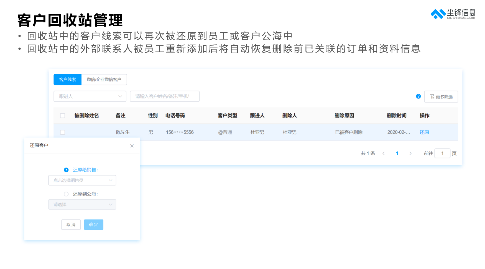Viewport: 485px width, 269px height.
Task: Click the 删除原因 column header
Action: [x=344, y=116]
